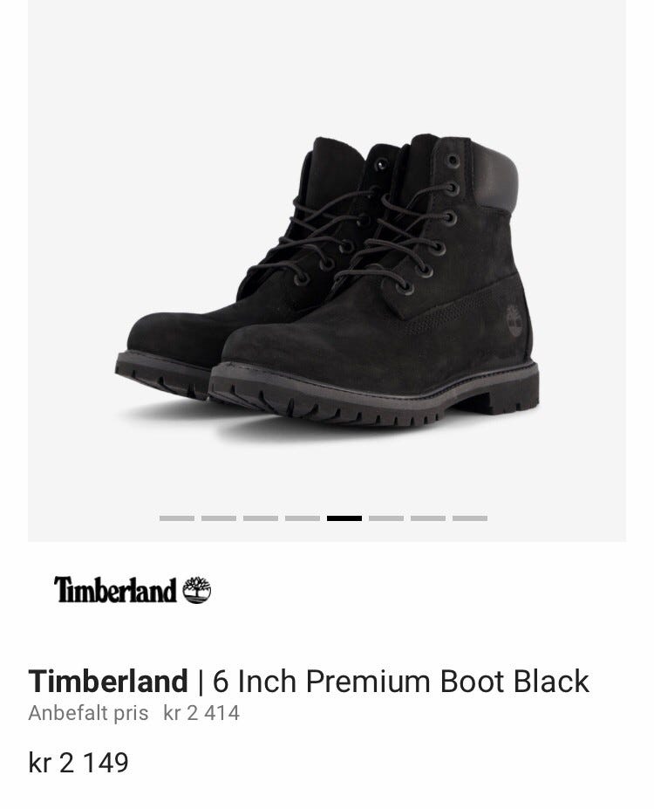Image resolution: width=654 pixels, height=809 pixels.
Task: Select the last image carousel indicator
Action: (470, 518)
